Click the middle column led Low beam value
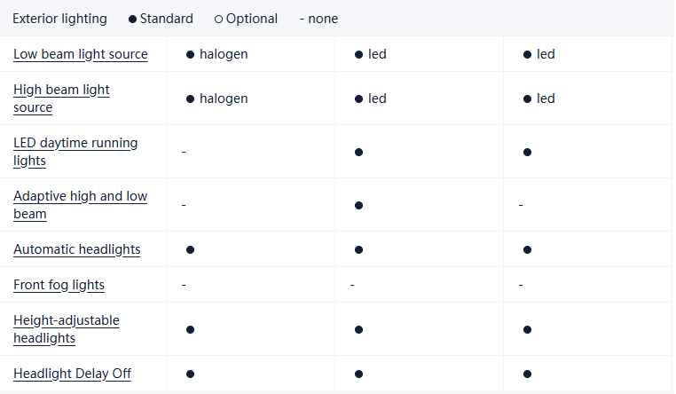 click(377, 54)
